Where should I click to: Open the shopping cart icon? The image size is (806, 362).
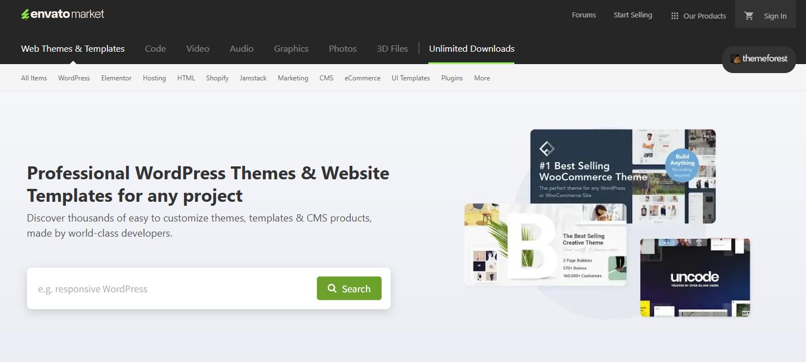pos(749,16)
